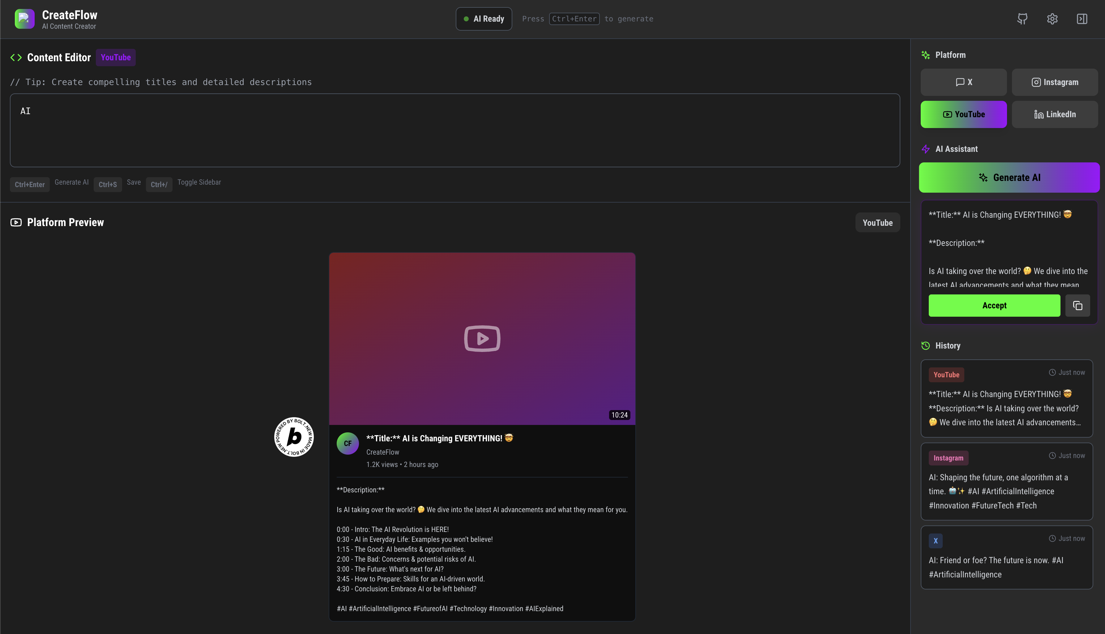Open the X history entry

[1006, 557]
